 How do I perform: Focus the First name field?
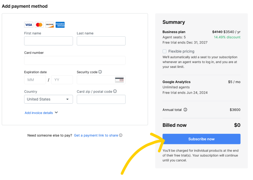tap(49, 41)
